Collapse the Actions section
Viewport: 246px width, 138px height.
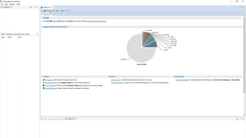tap(42, 77)
